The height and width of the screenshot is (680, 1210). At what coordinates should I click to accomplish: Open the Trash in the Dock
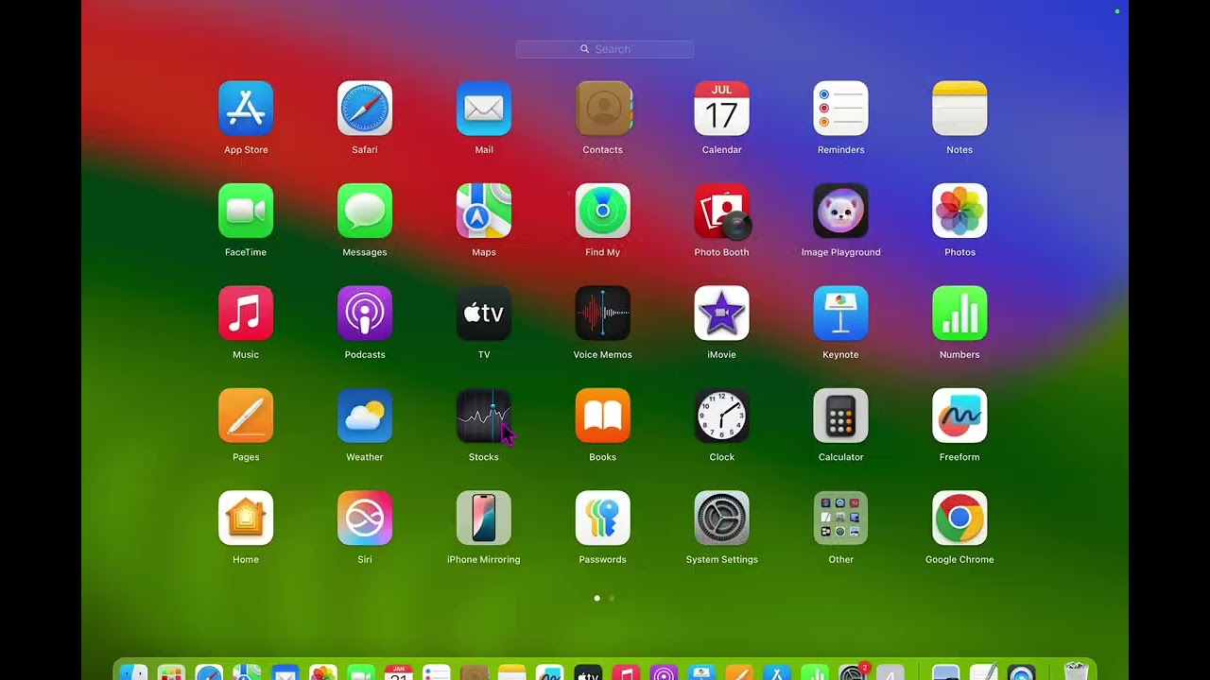(1076, 671)
